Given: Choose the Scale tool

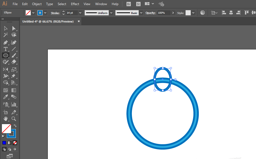Looking at the screenshot, I should click(x=14, y=70).
